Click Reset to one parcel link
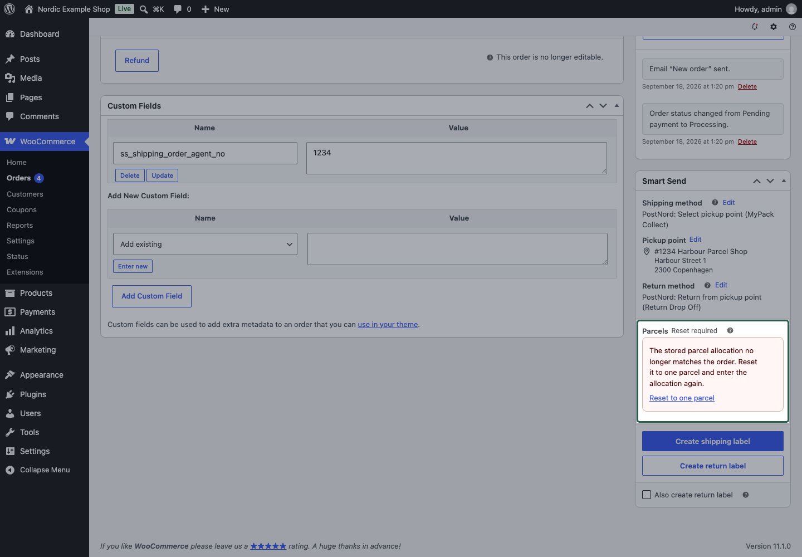The height and width of the screenshot is (557, 802). pyautogui.click(x=682, y=398)
